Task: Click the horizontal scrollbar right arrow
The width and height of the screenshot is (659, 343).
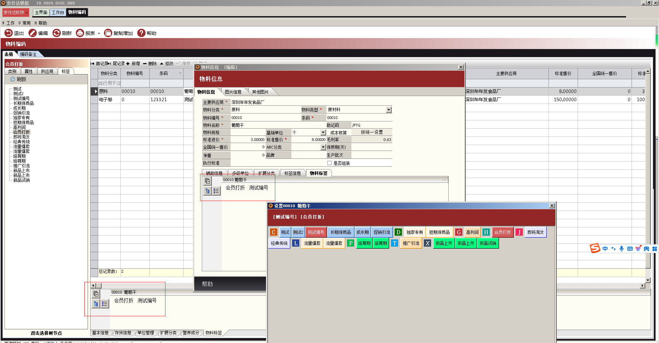Action: pyautogui.click(x=643, y=286)
